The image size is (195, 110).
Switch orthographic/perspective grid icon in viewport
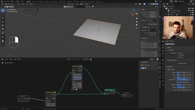point(136,28)
